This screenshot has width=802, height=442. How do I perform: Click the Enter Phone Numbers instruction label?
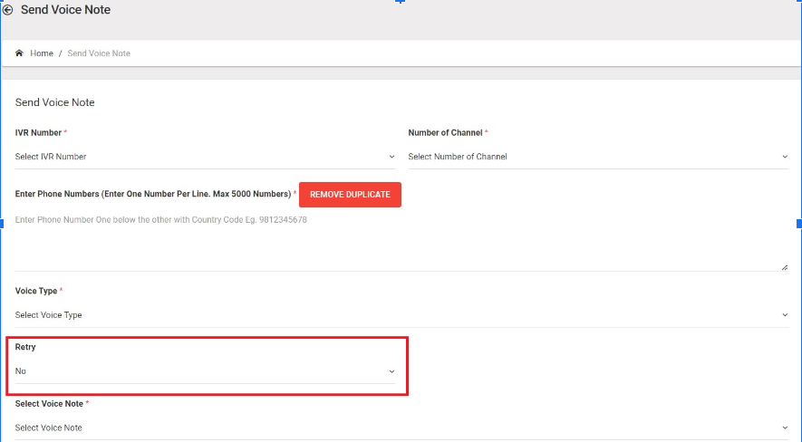click(153, 194)
